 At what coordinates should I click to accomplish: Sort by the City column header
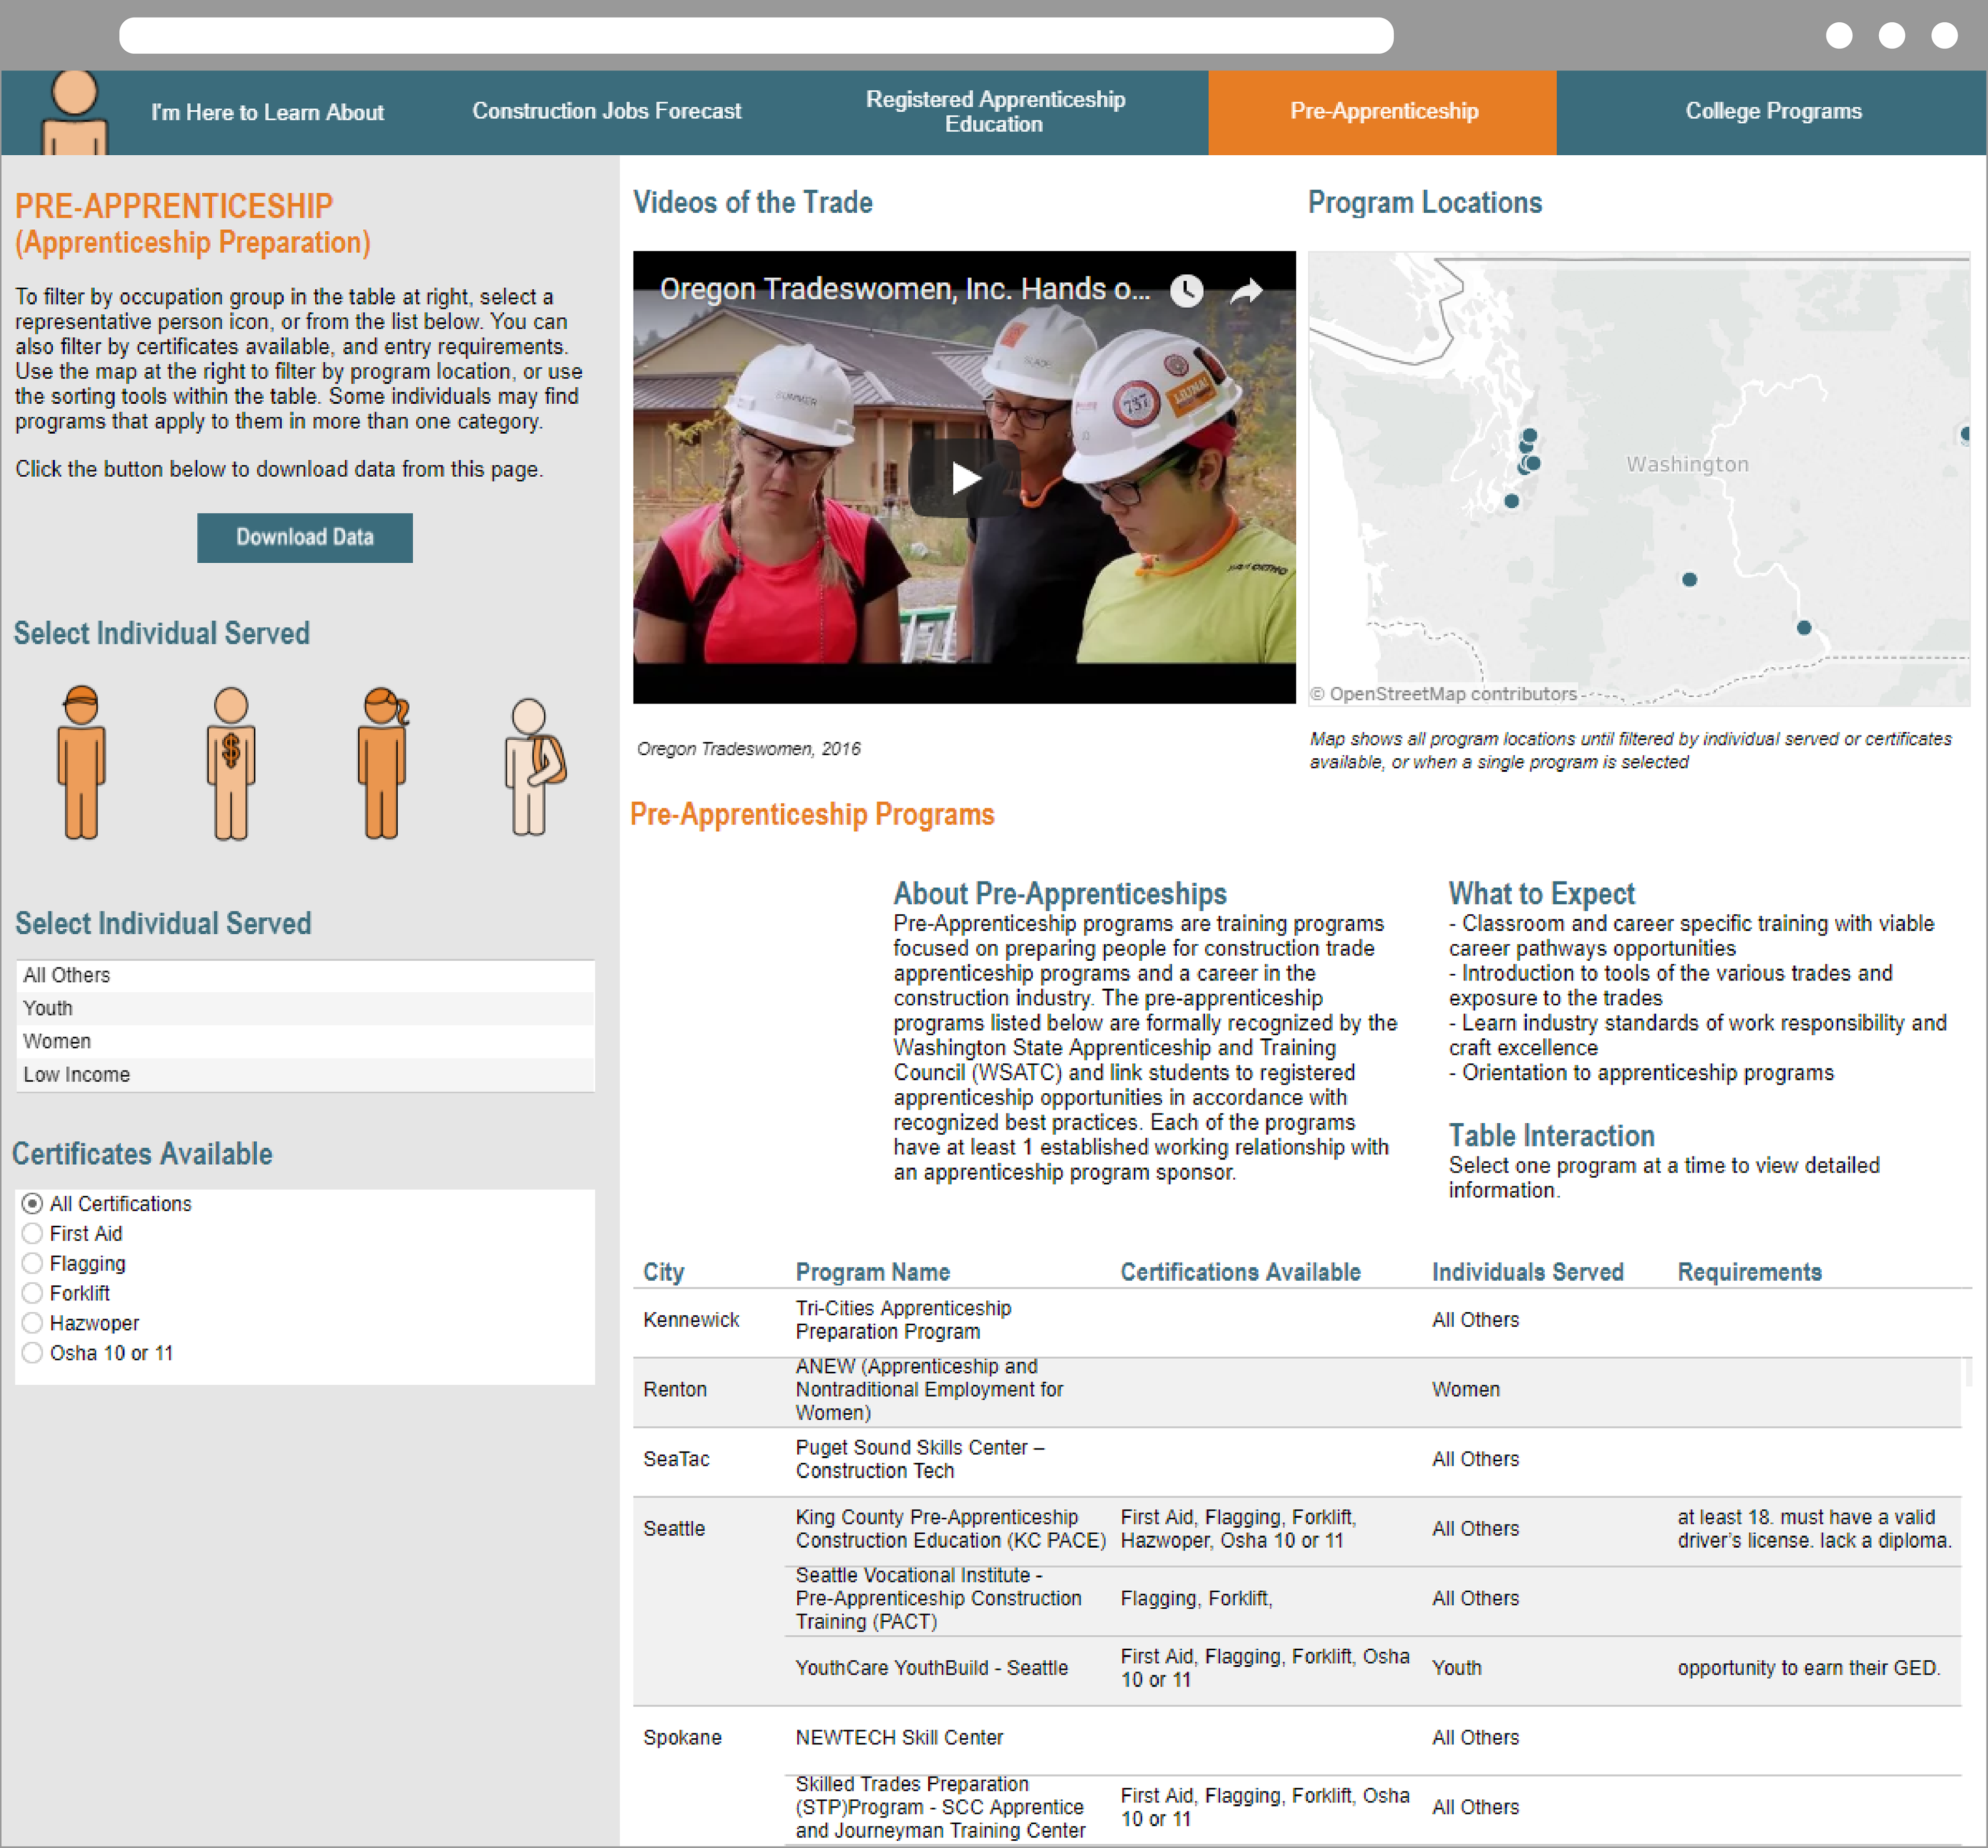(x=664, y=1272)
